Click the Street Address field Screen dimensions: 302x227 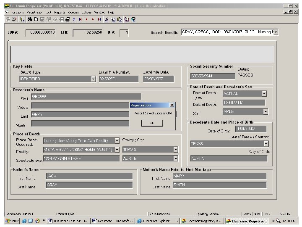coord(81,158)
